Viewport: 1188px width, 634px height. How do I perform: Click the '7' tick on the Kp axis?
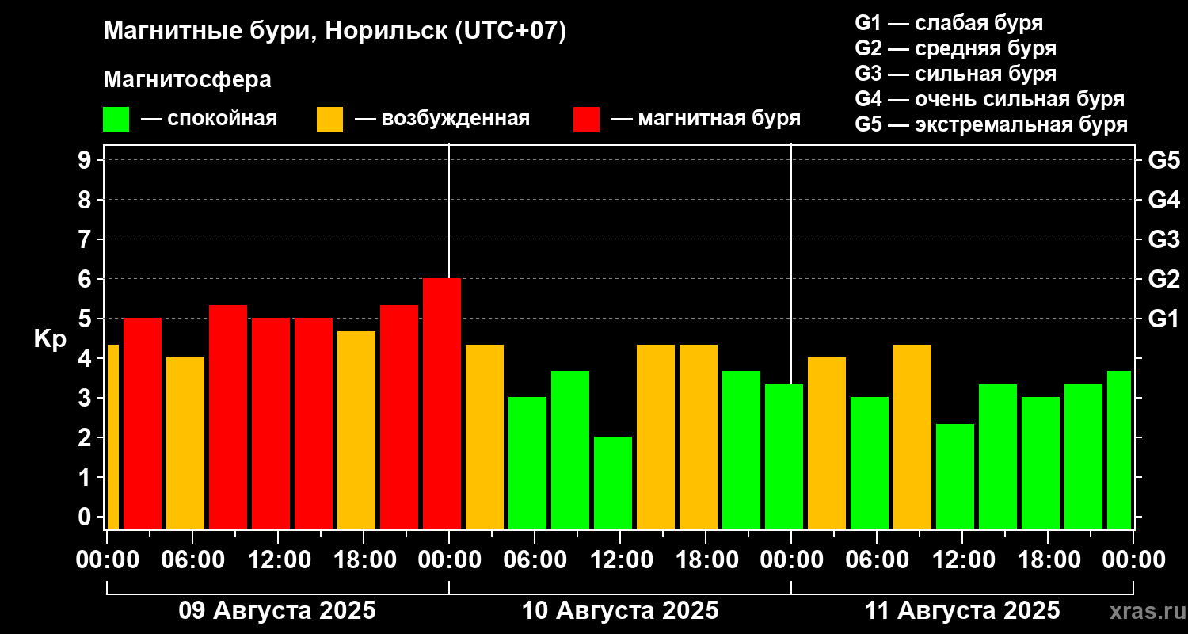coord(86,239)
